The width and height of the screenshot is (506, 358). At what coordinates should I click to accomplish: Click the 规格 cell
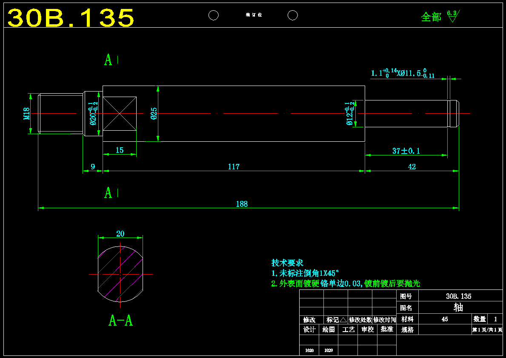point(407,330)
